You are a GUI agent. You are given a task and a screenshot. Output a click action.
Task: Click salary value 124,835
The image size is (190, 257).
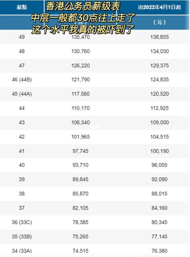pos(159,79)
